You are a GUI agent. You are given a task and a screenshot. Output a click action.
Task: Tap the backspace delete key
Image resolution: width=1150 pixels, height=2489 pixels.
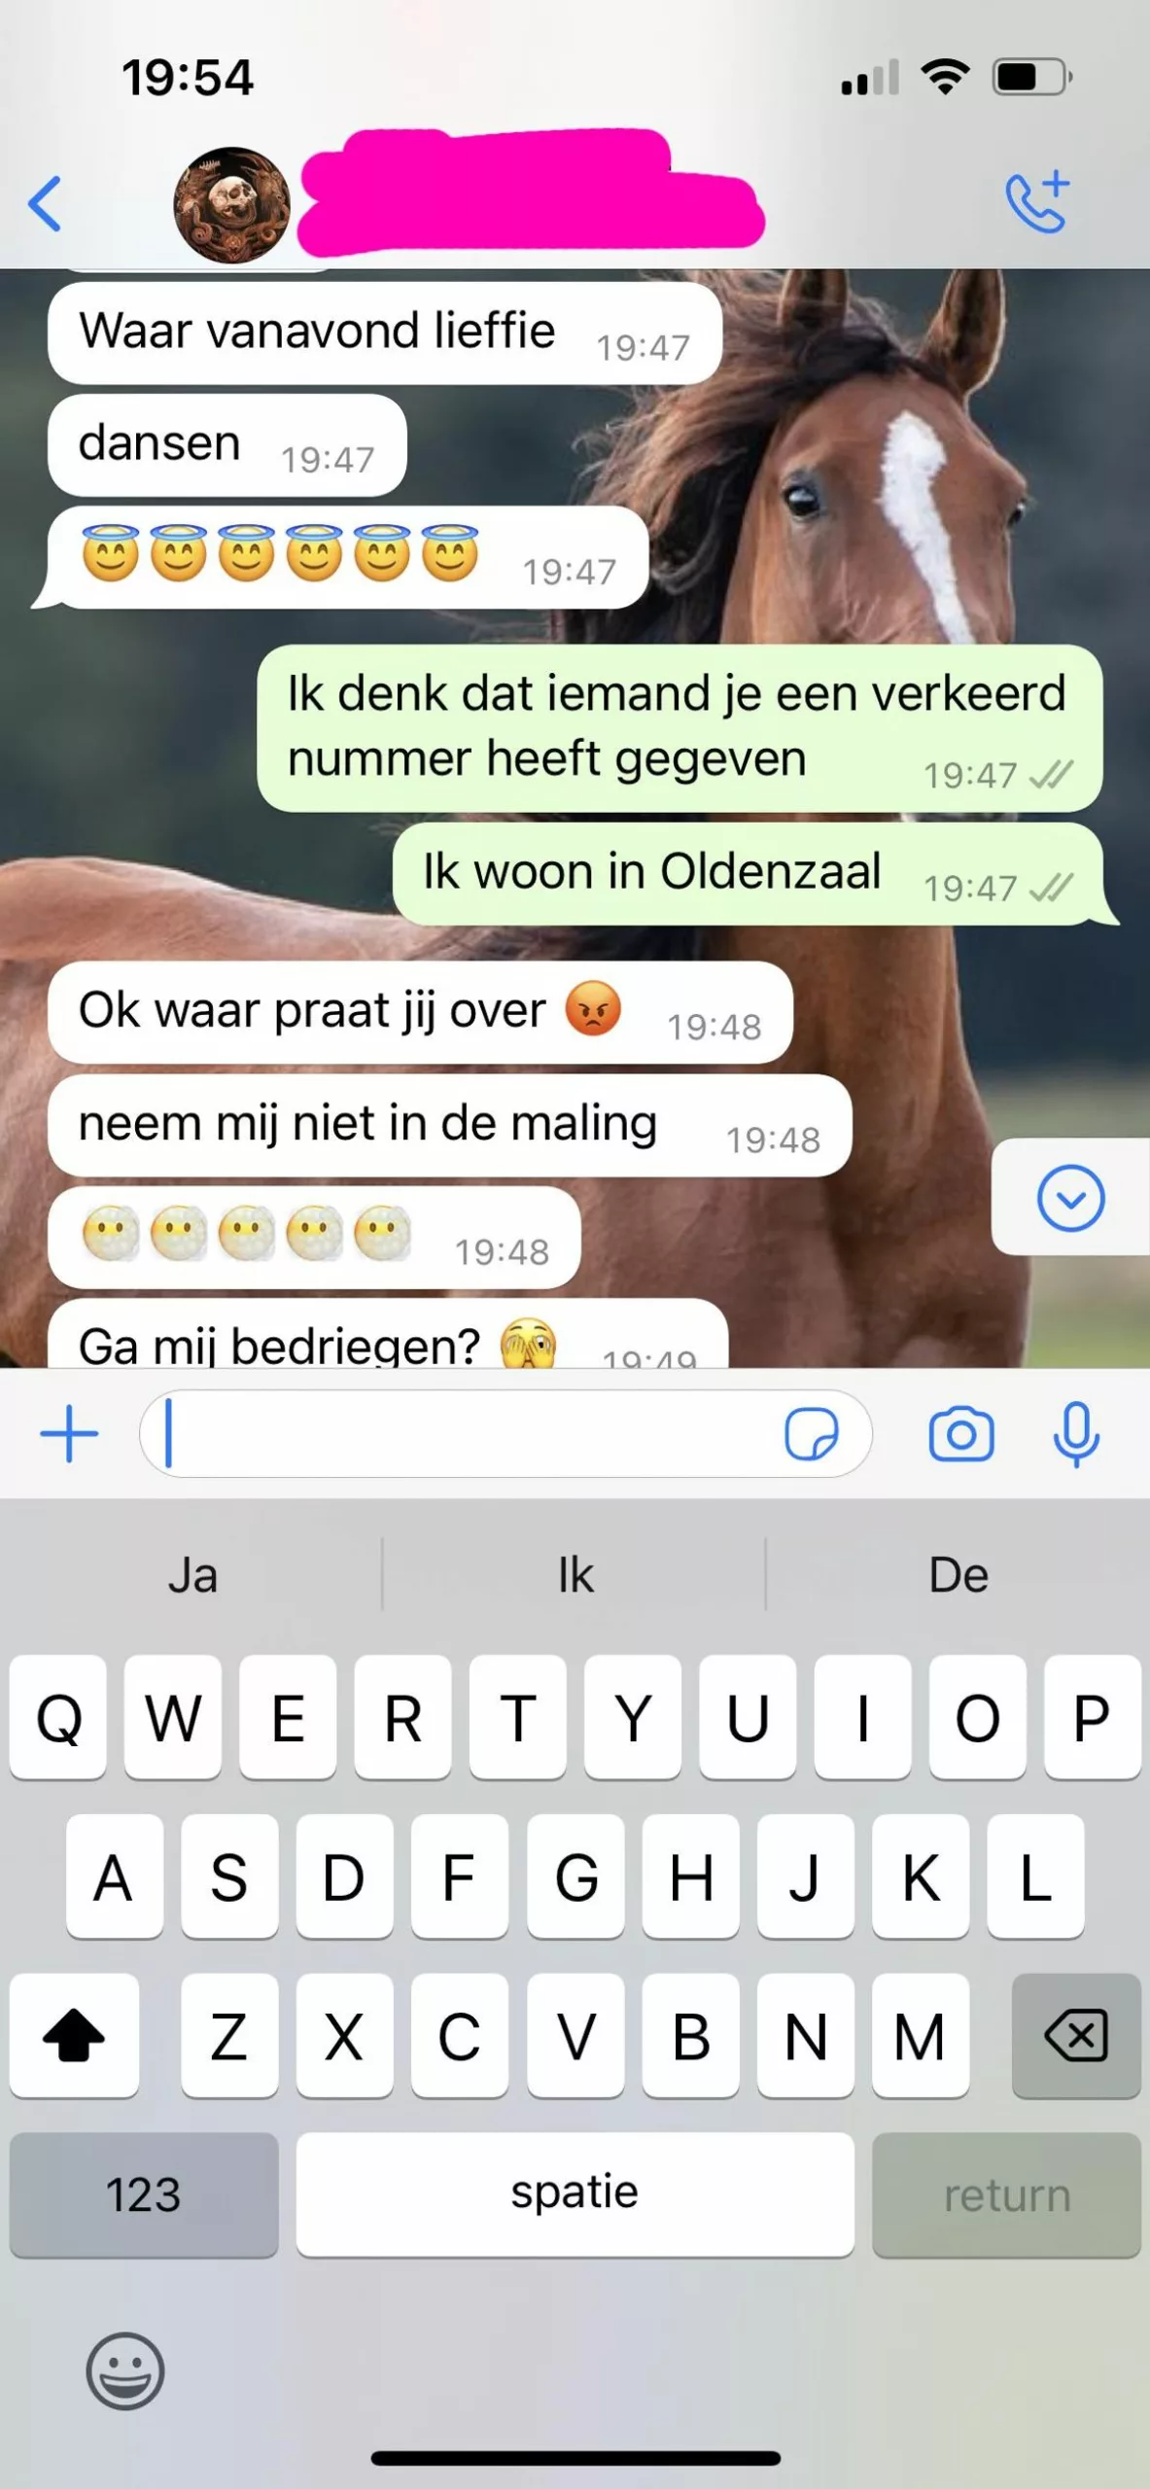point(1076,2035)
